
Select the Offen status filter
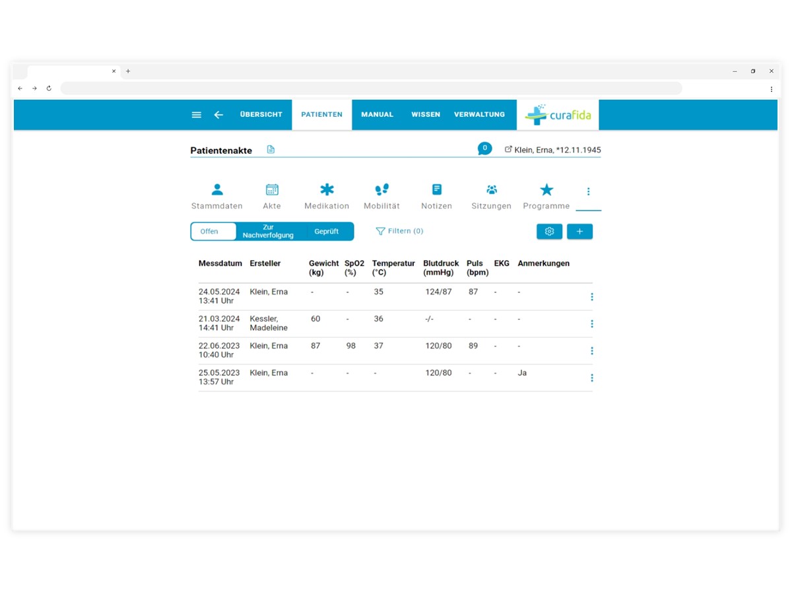(209, 232)
